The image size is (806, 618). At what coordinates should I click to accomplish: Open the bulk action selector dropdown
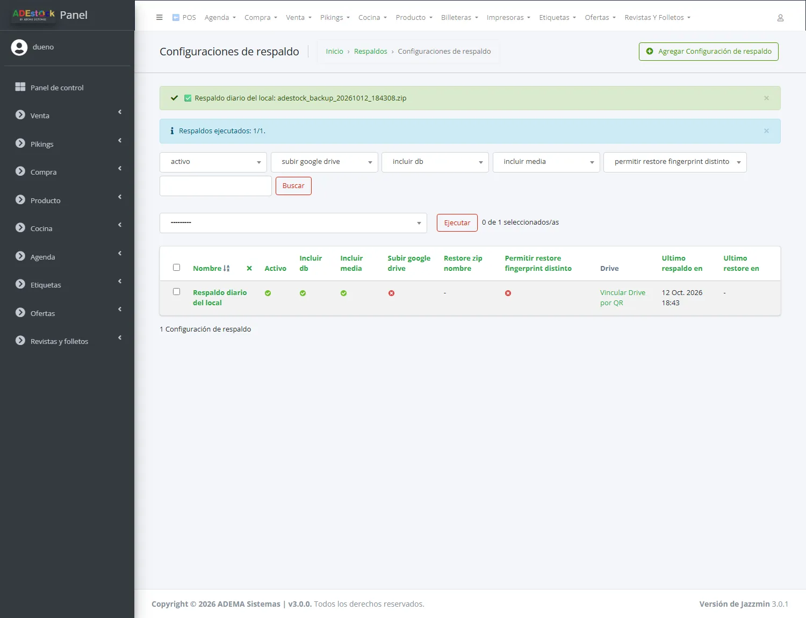coord(293,223)
